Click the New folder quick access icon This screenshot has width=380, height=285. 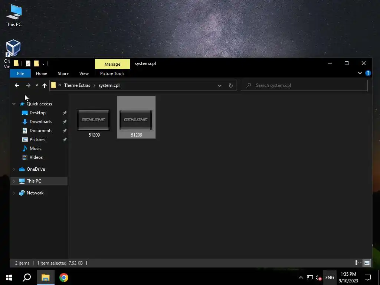click(36, 63)
